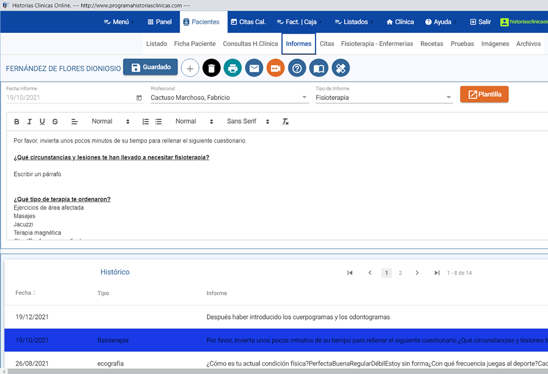Screen dimensions: 548x374
Task: Open the Profesional dropdown
Action: pyautogui.click(x=229, y=97)
